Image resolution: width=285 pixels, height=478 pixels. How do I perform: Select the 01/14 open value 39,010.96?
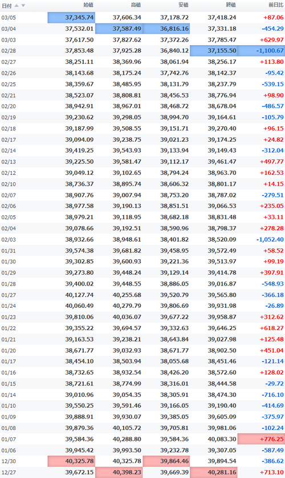click(x=79, y=395)
